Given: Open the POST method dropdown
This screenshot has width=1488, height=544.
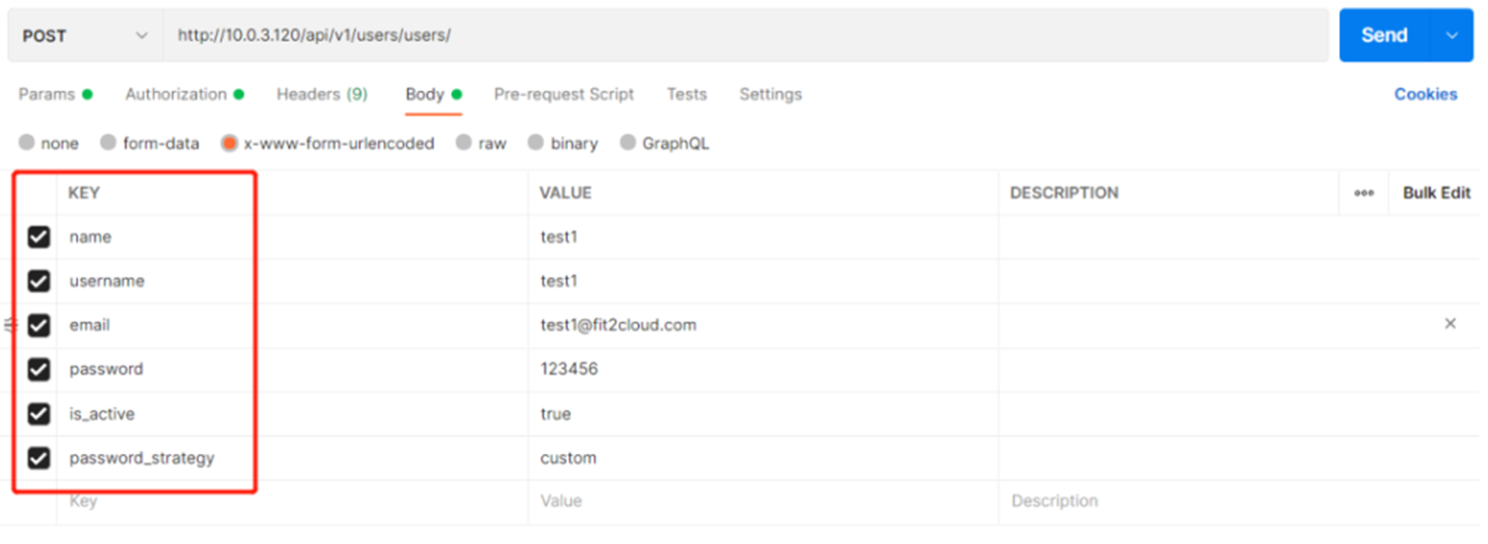Looking at the screenshot, I should [84, 35].
